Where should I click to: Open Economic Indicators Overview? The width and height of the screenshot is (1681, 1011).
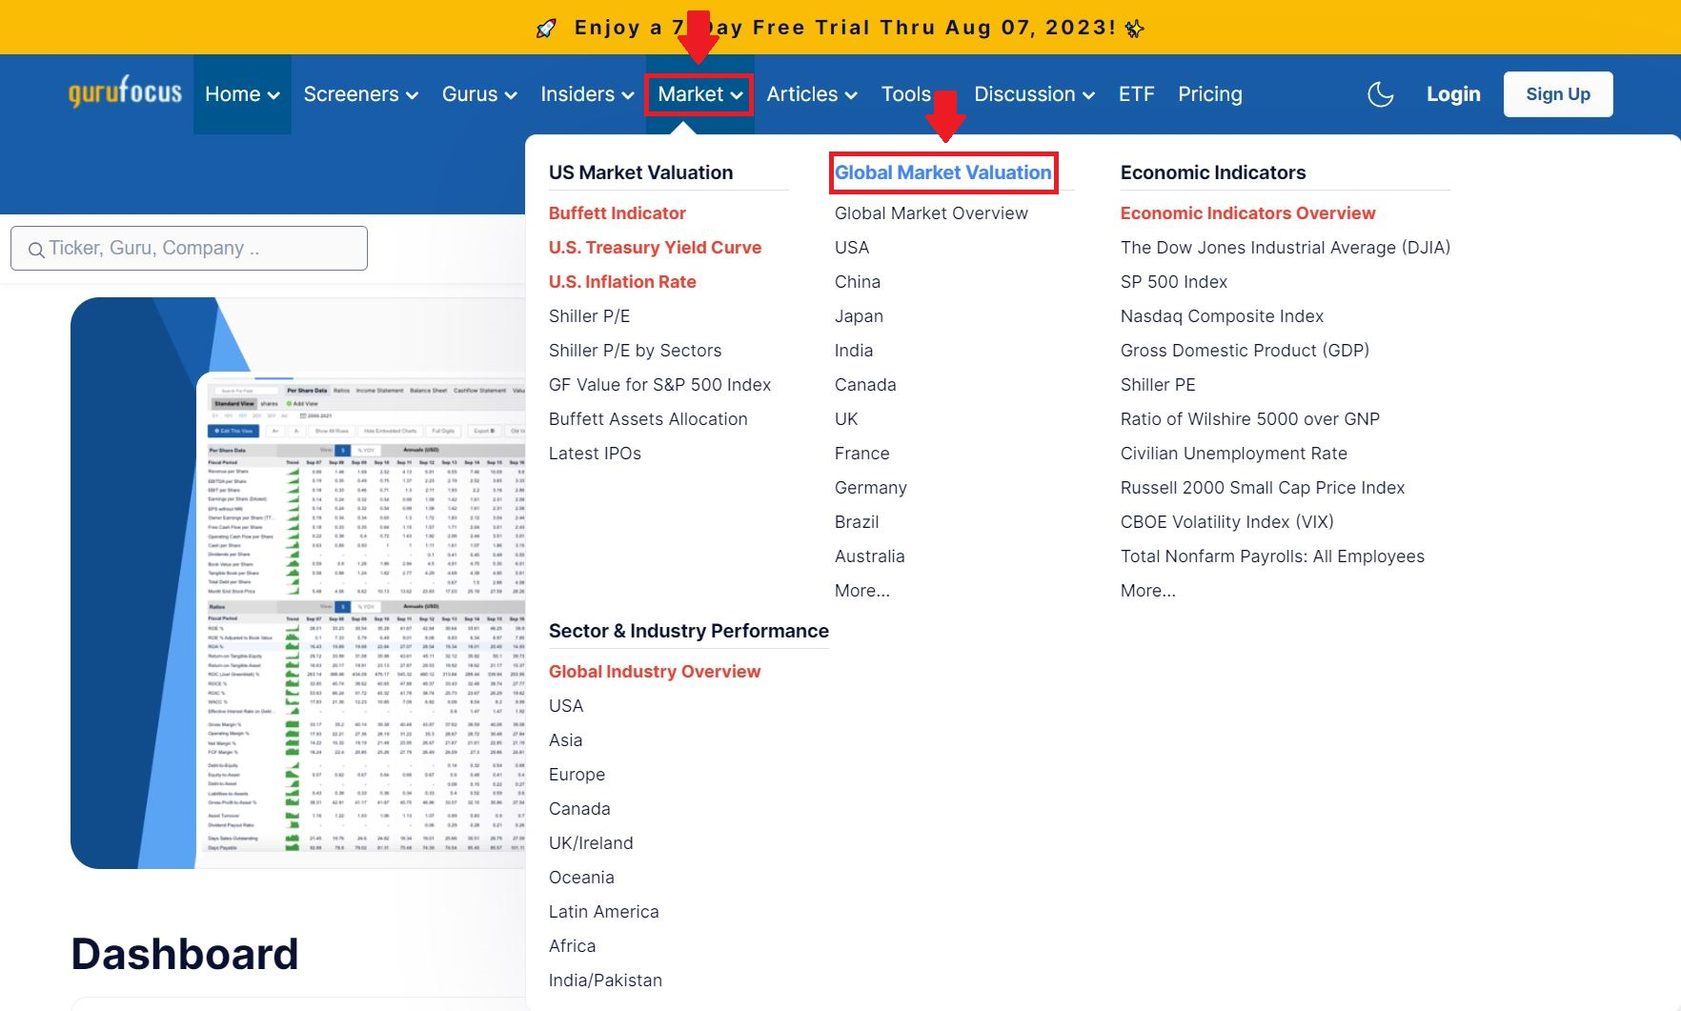pyautogui.click(x=1247, y=213)
